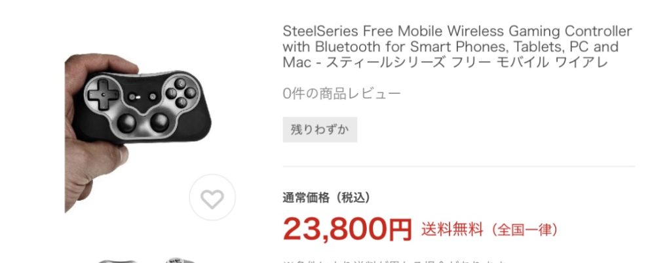
Task: Click the 残りわずか low-stock badge
Action: tap(320, 129)
